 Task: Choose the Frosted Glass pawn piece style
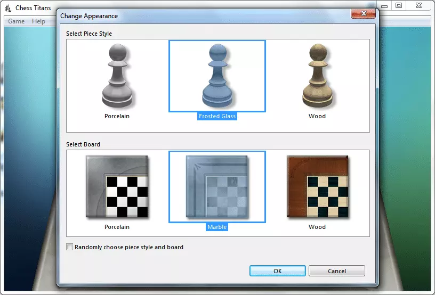[x=217, y=76]
